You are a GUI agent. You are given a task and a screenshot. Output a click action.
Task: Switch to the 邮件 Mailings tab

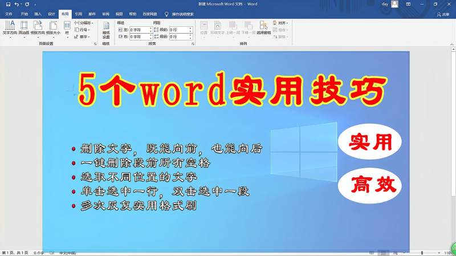[92, 14]
